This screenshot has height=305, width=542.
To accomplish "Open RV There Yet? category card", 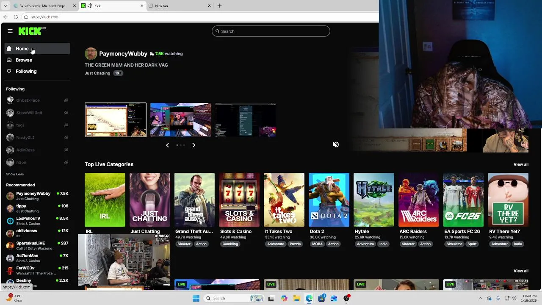I will coord(508,200).
